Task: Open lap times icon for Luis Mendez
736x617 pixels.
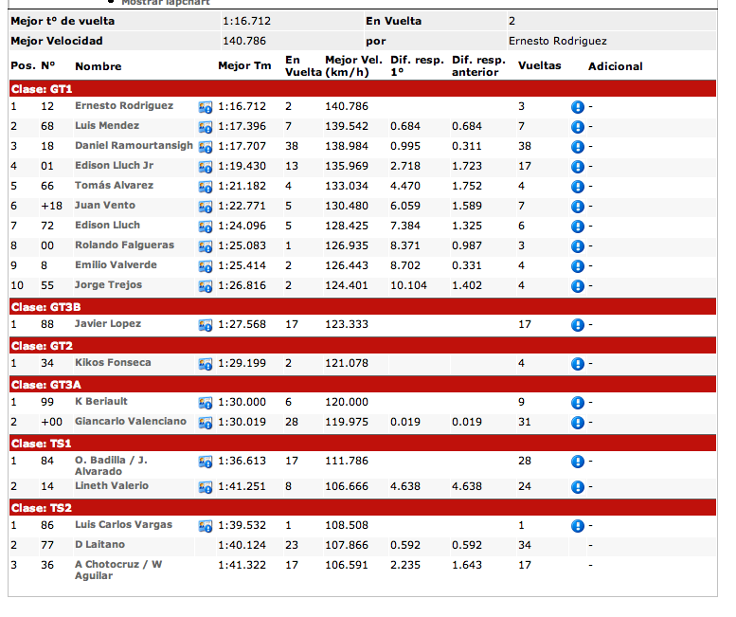Action: 205,127
